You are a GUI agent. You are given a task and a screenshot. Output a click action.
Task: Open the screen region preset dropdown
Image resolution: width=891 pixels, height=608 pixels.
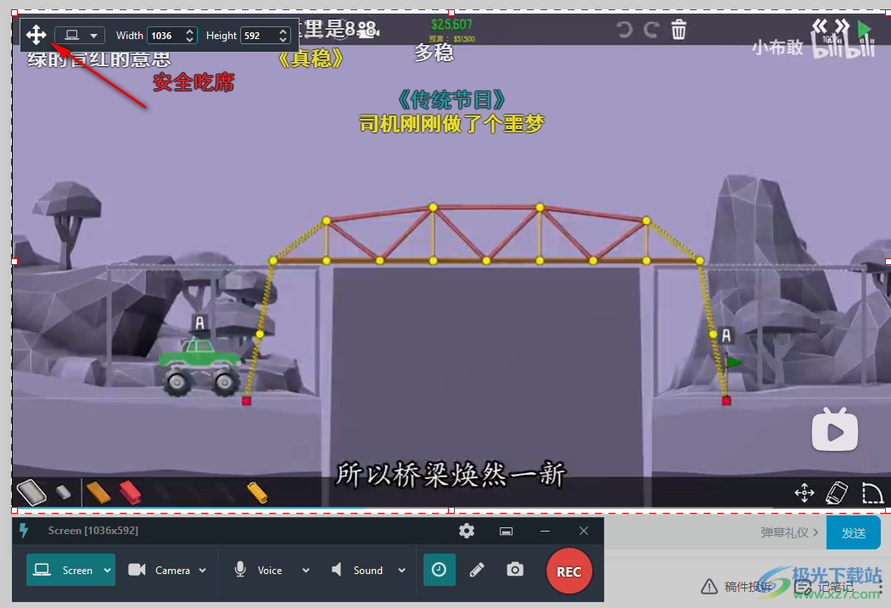pyautogui.click(x=80, y=36)
